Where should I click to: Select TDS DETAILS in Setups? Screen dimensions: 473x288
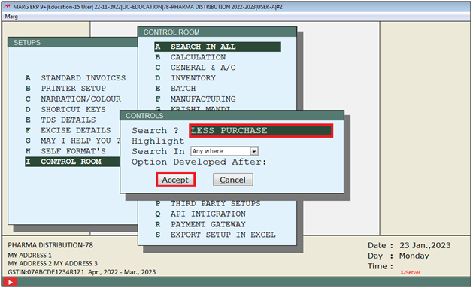pos(60,120)
